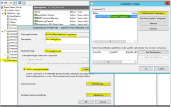Click the Custom Views folder icon

pyautogui.click(x=5, y=10)
